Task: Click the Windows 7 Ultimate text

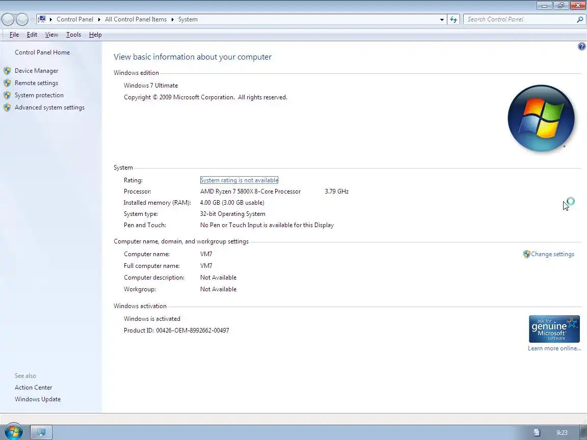Action: tap(151, 86)
